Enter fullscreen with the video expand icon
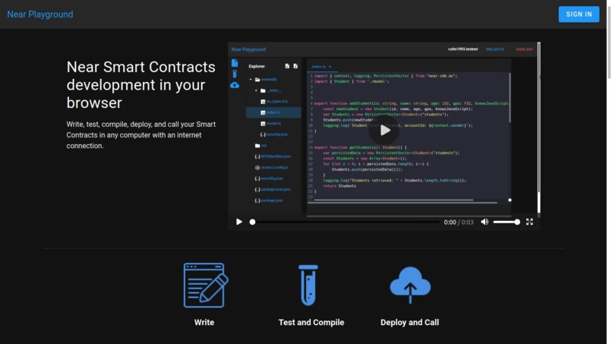This screenshot has width=612, height=344. click(529, 222)
